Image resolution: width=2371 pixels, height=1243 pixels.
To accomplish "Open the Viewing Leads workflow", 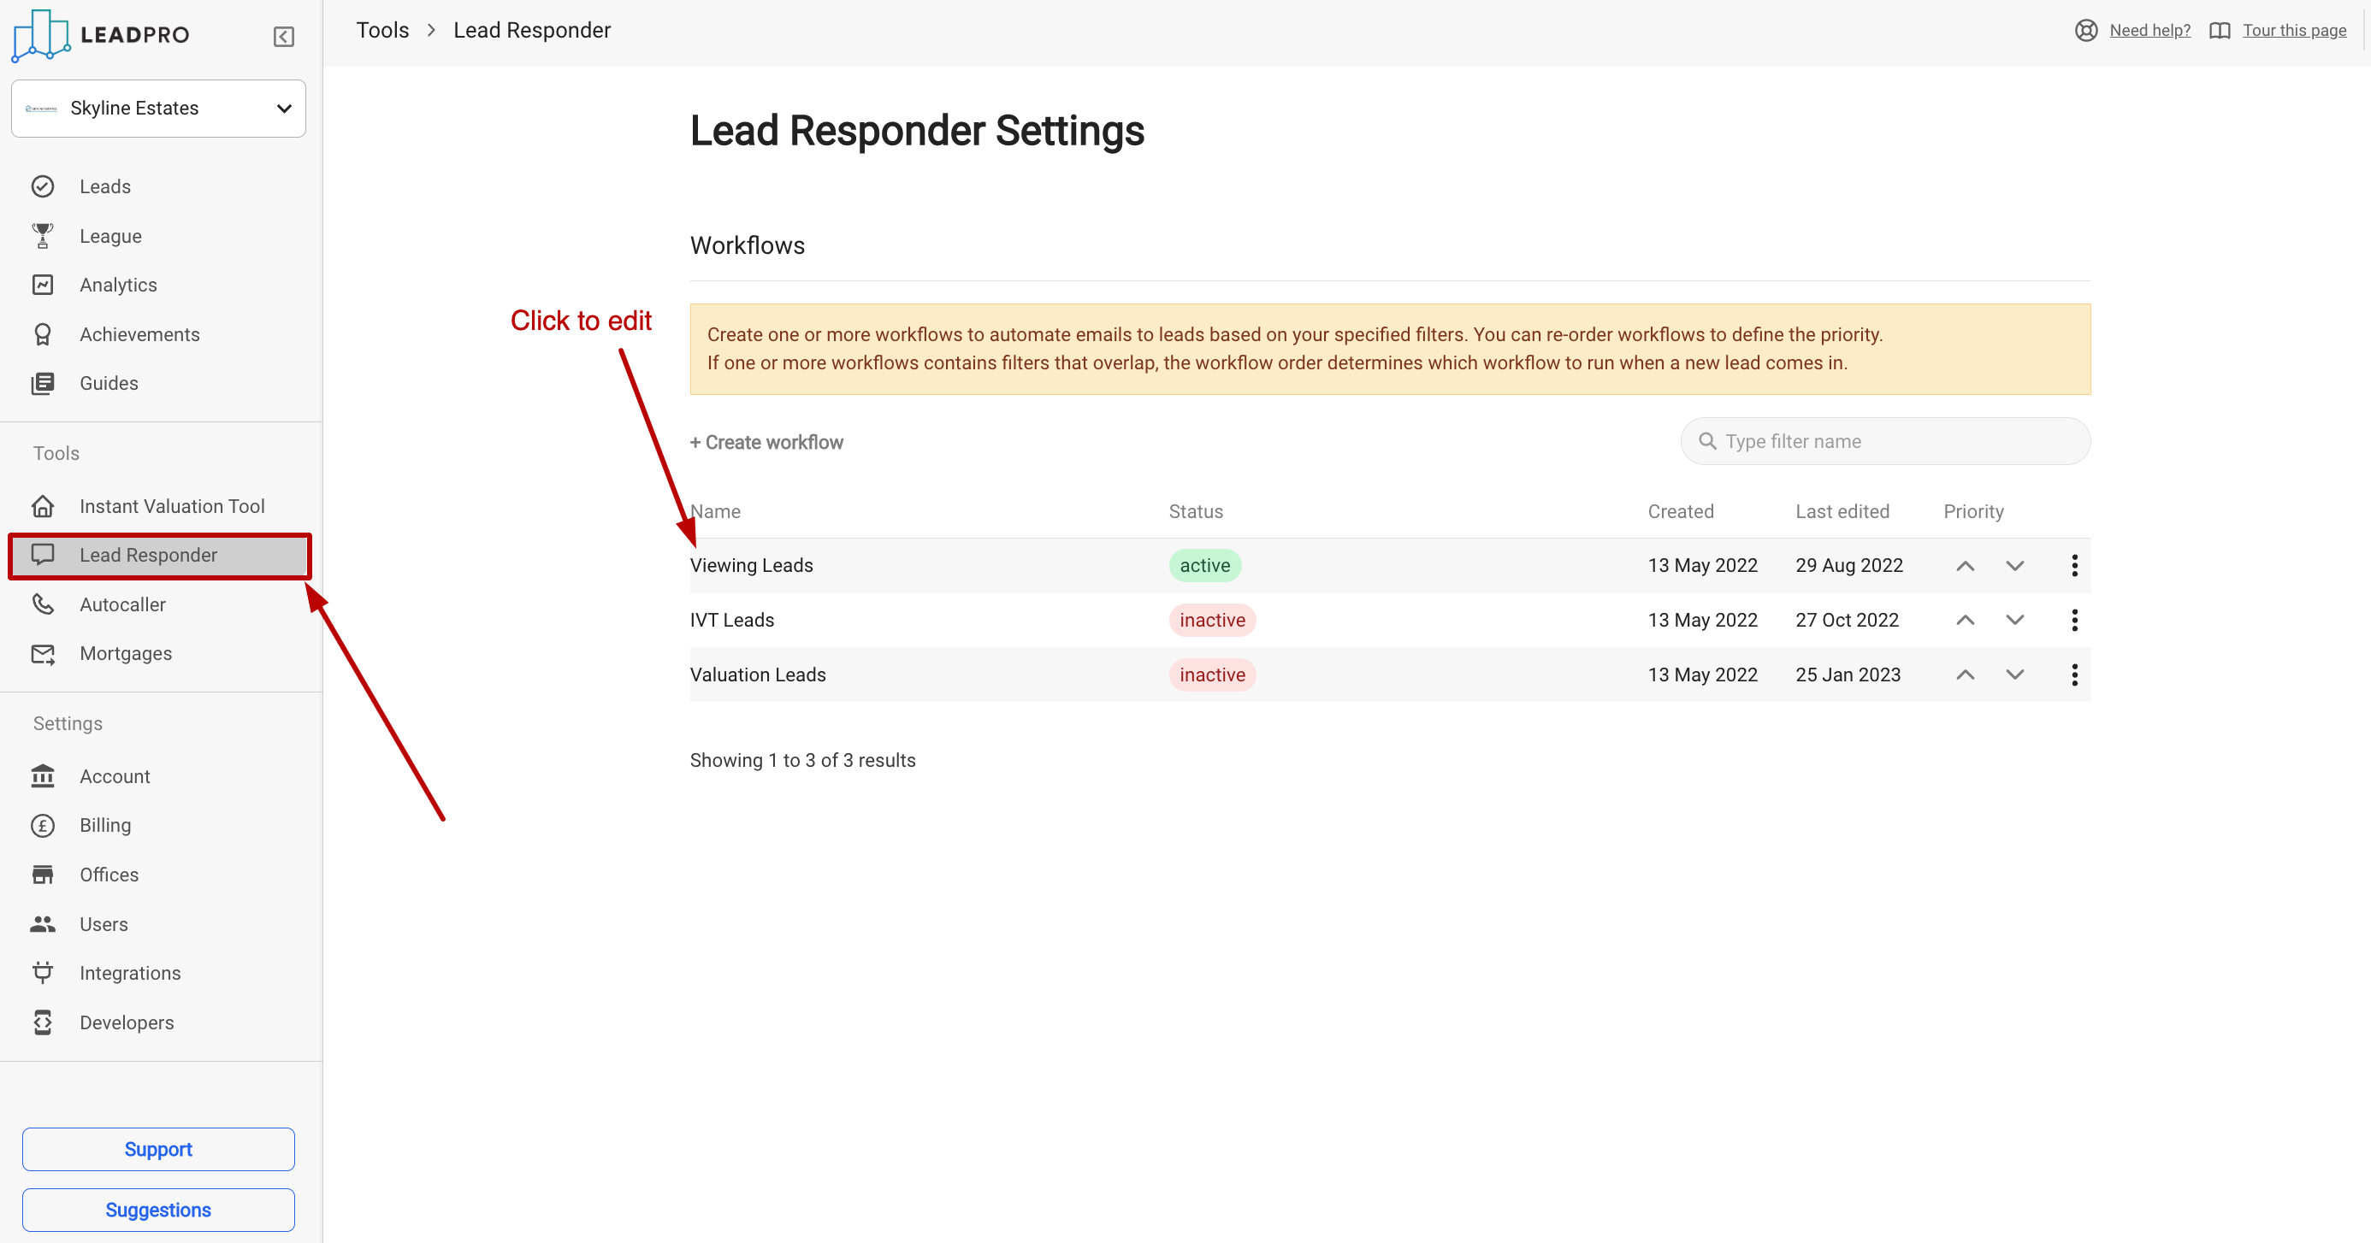I will click(751, 566).
